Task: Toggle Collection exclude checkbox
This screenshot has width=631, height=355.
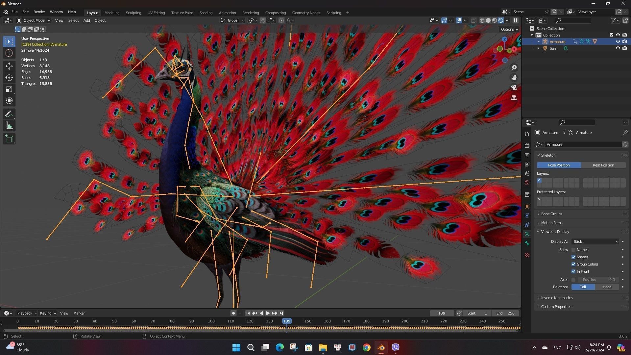Action: pyautogui.click(x=612, y=35)
